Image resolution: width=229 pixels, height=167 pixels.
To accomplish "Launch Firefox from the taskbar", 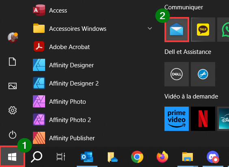I will [162, 157].
